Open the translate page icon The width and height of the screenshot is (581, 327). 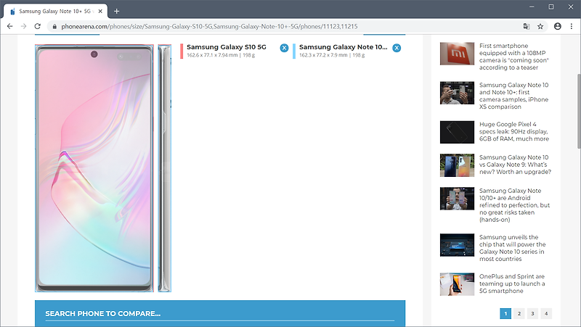(x=527, y=26)
